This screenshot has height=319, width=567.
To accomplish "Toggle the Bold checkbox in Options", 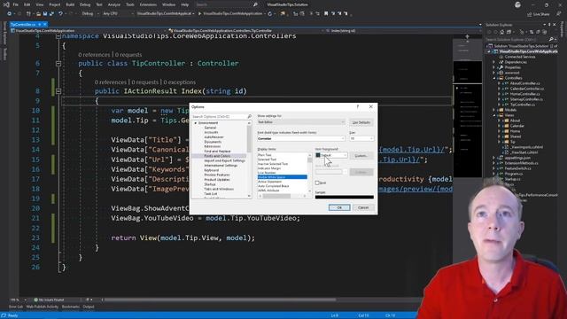I will [x=317, y=183].
